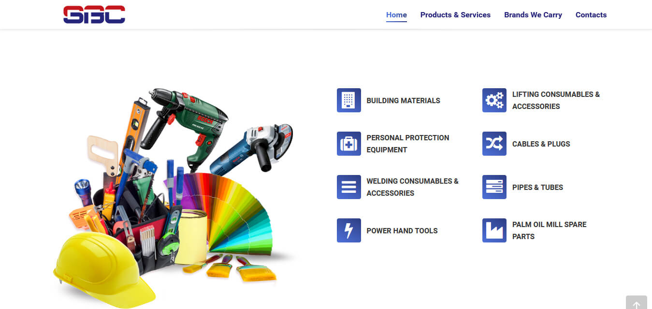Click the Lifting Consumables gears icon

pos(494,100)
